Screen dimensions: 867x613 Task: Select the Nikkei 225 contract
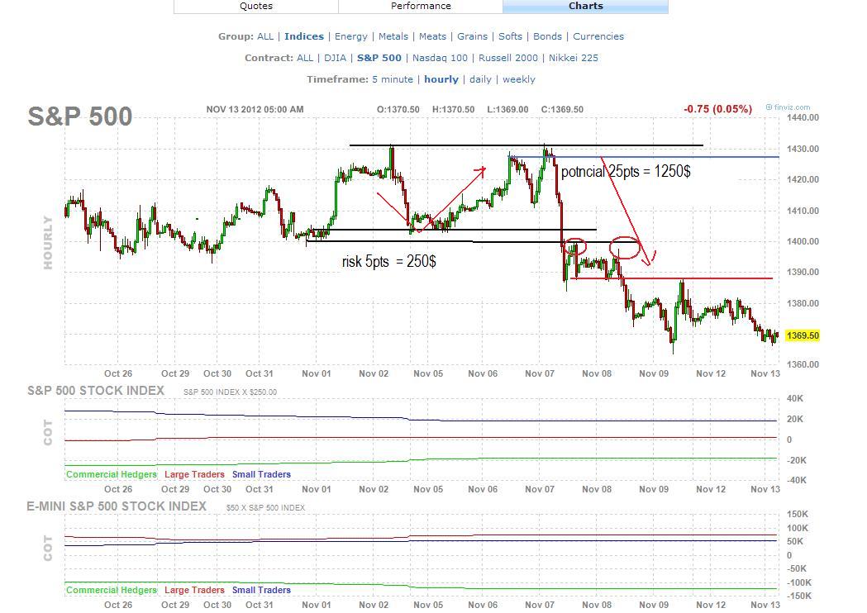(x=574, y=58)
